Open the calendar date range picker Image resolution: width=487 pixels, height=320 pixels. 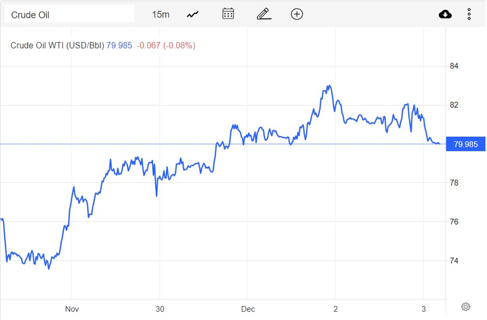228,14
